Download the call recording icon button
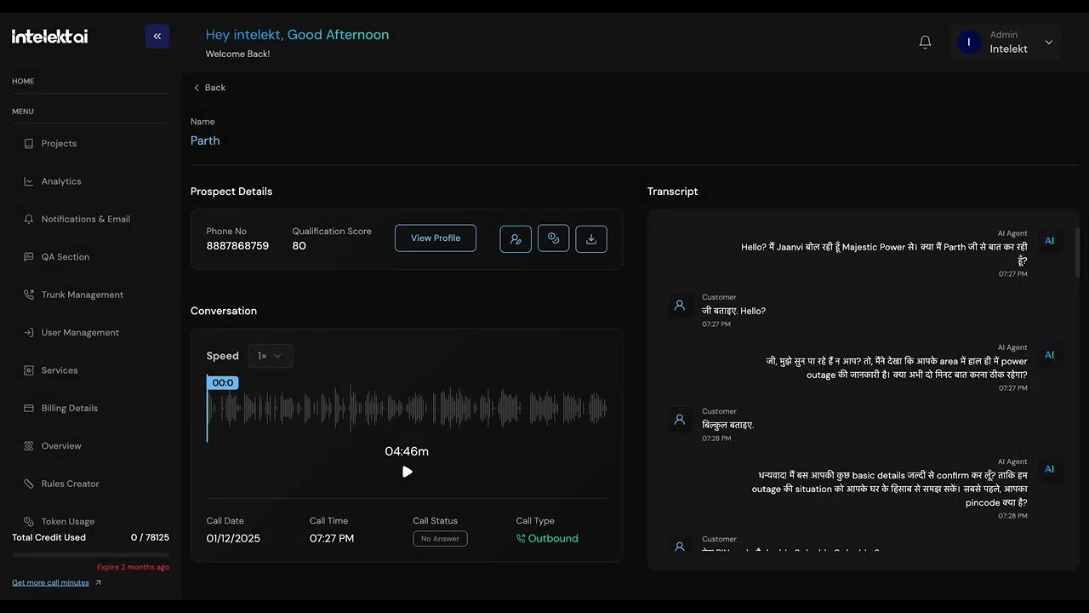Image resolution: width=1089 pixels, height=613 pixels. [x=591, y=239]
